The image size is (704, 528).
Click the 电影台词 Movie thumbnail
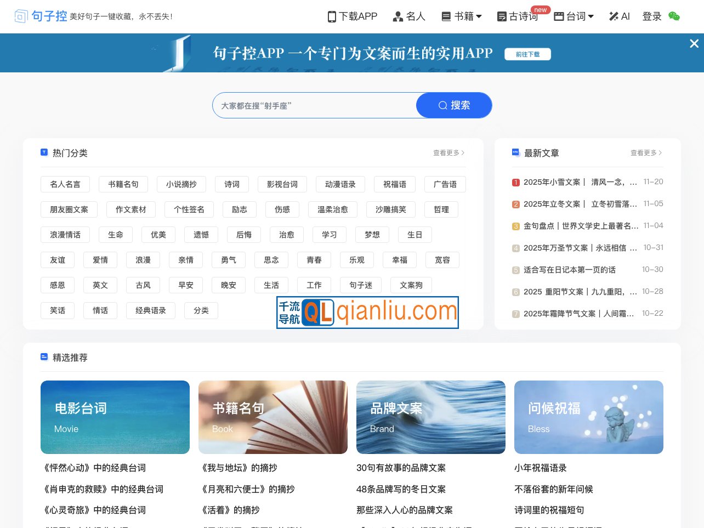[115, 417]
